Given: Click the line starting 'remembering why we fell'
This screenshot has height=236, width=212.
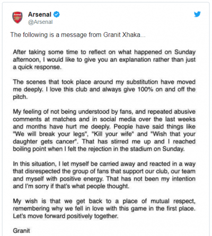Looking at the screenshot, I should coord(104,208).
